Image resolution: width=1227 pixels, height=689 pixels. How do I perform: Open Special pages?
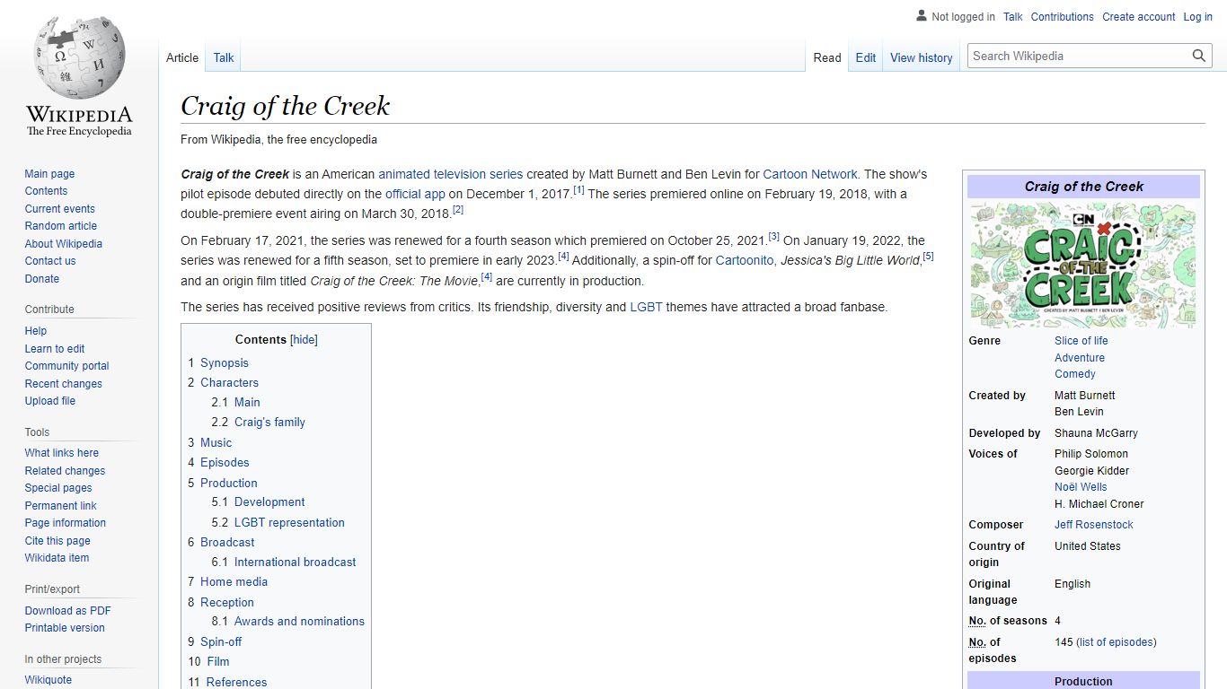pyautogui.click(x=58, y=488)
